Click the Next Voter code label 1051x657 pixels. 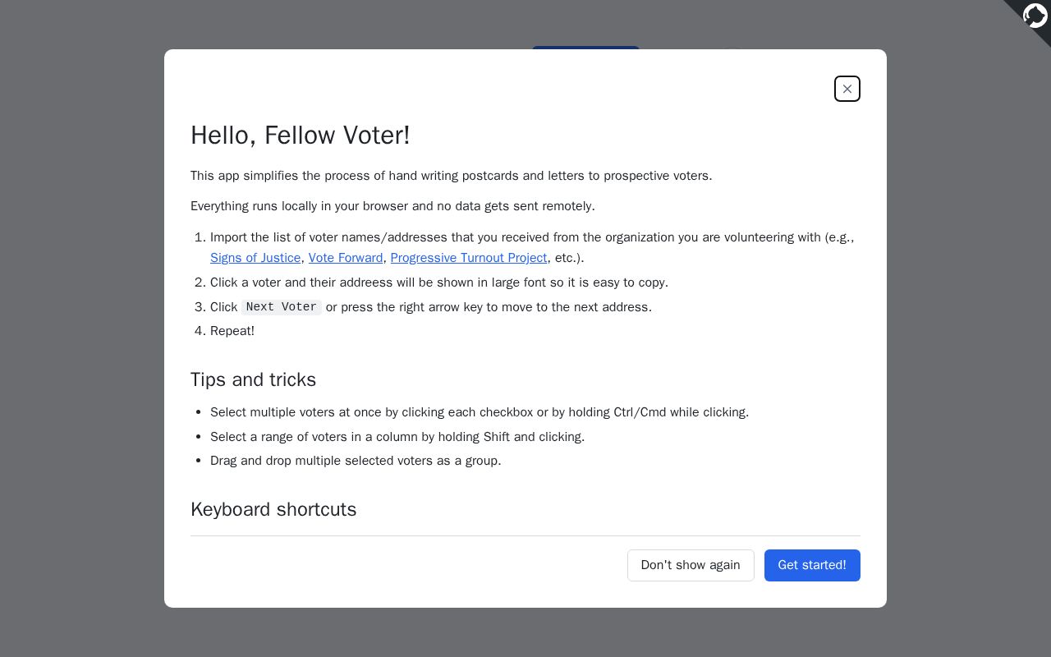click(282, 307)
